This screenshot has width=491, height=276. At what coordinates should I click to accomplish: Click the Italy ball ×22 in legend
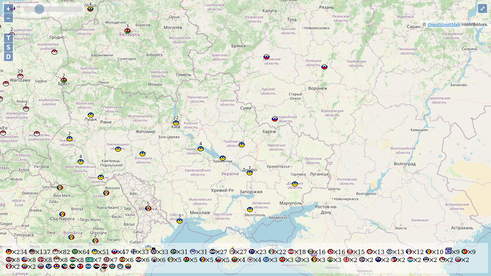coord(271,252)
